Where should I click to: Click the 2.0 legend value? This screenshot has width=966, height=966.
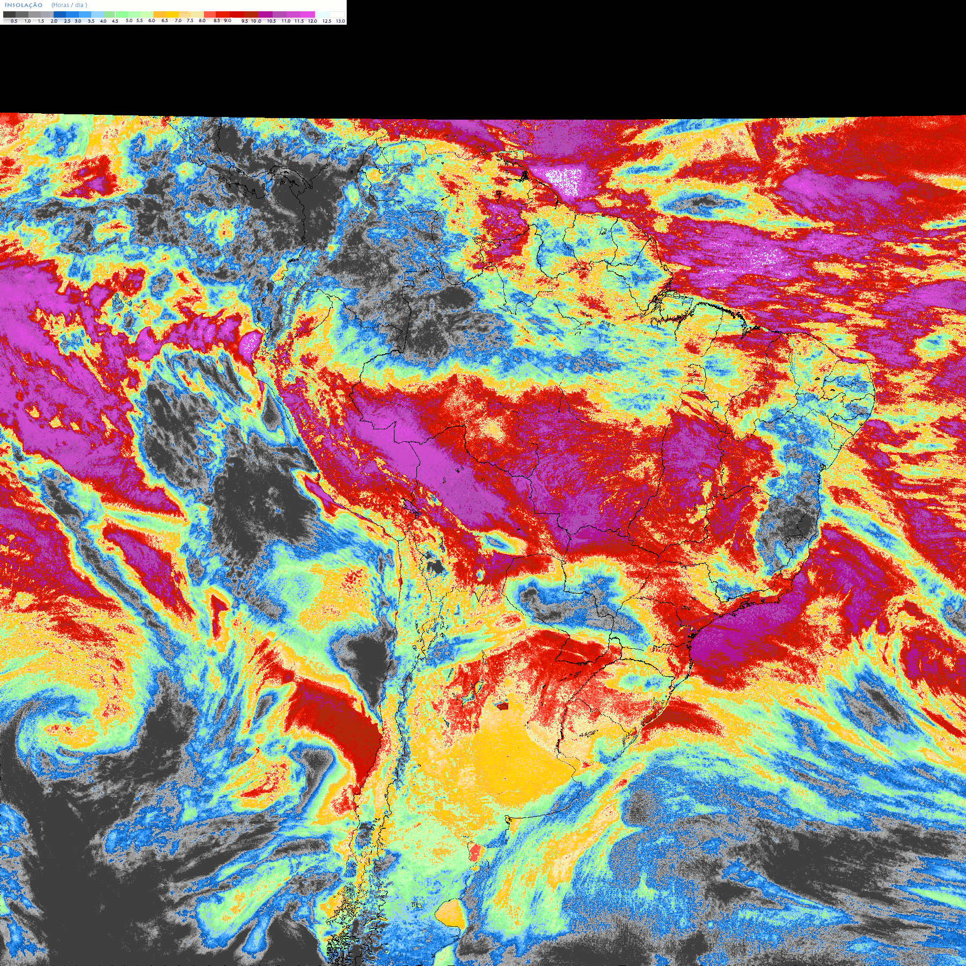(54, 21)
